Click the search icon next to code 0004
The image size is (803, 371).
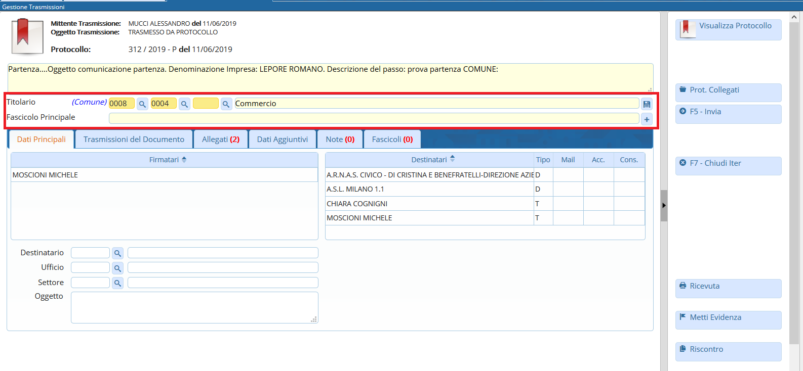184,104
